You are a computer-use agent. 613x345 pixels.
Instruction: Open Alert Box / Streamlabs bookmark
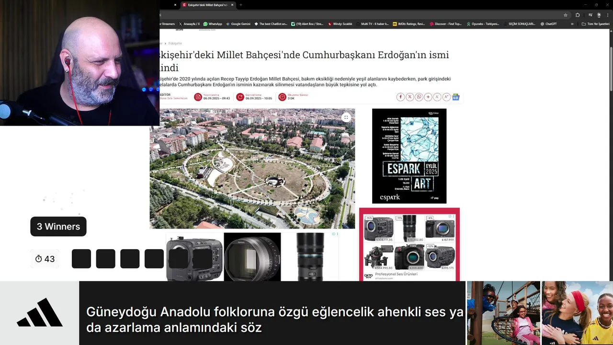coord(307,23)
